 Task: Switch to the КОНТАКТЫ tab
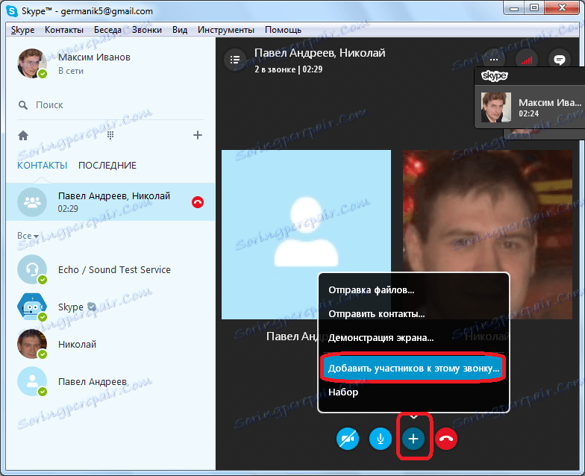pos(42,166)
